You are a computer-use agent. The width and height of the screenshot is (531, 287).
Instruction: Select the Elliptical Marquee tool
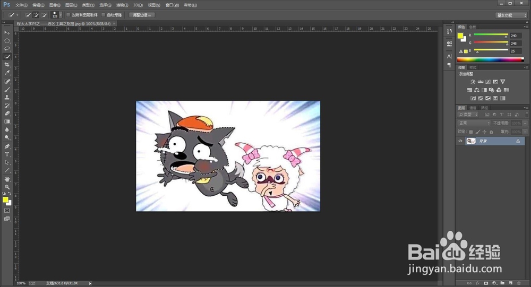[7, 41]
